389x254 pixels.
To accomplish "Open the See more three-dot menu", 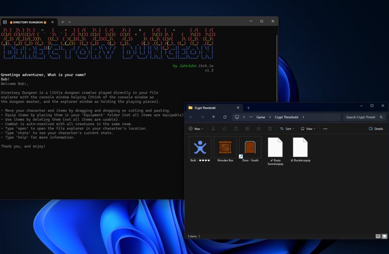I will point(325,129).
